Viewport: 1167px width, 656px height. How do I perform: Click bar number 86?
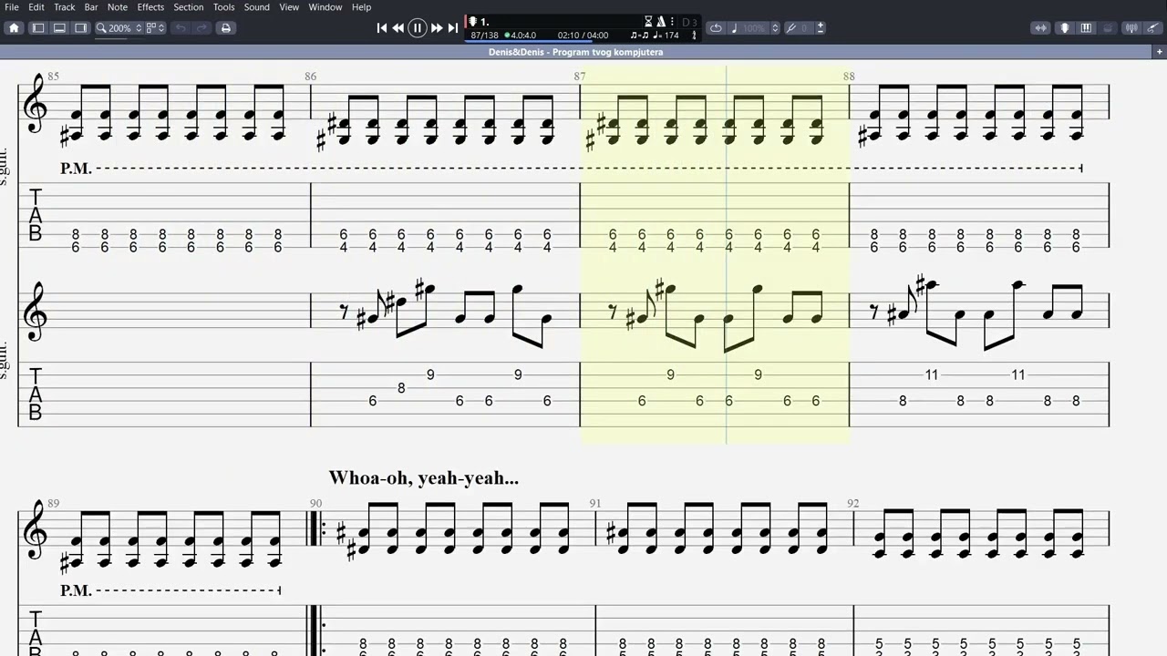click(x=310, y=77)
